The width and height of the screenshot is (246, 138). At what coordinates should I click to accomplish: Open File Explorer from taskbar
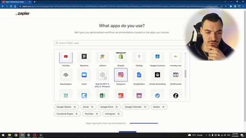tap(10, 135)
